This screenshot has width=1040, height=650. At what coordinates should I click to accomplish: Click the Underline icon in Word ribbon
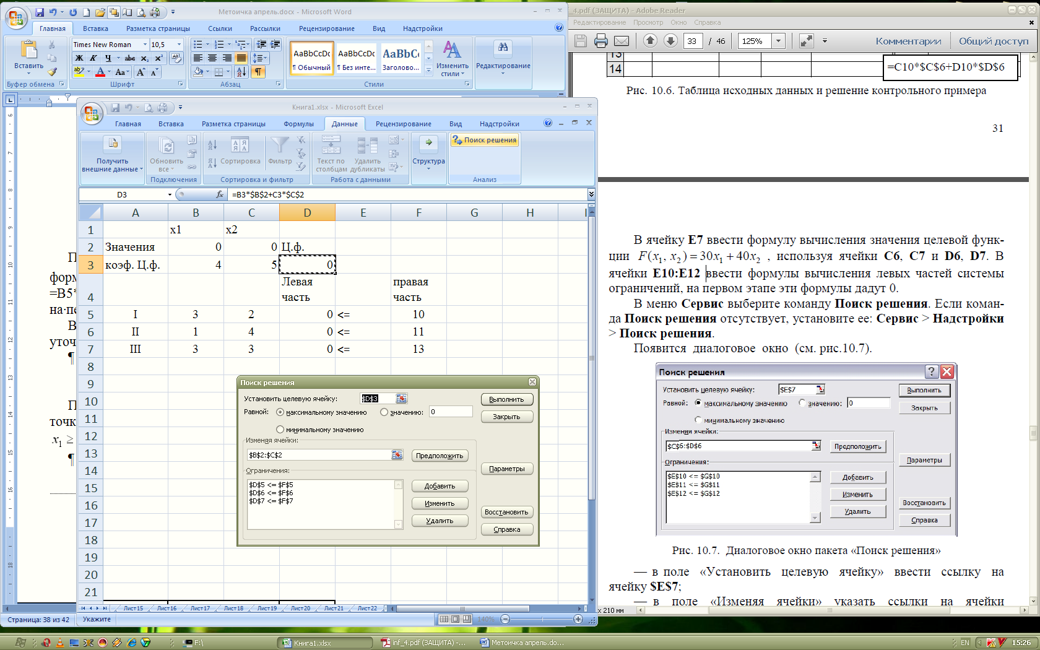pyautogui.click(x=108, y=58)
